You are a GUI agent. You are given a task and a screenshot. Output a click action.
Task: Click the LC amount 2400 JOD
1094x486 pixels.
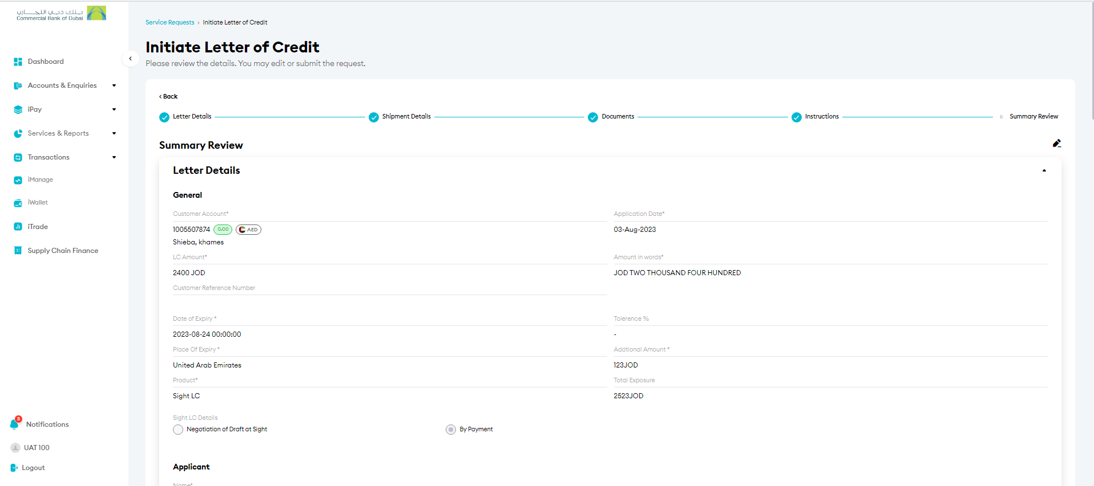[189, 273]
